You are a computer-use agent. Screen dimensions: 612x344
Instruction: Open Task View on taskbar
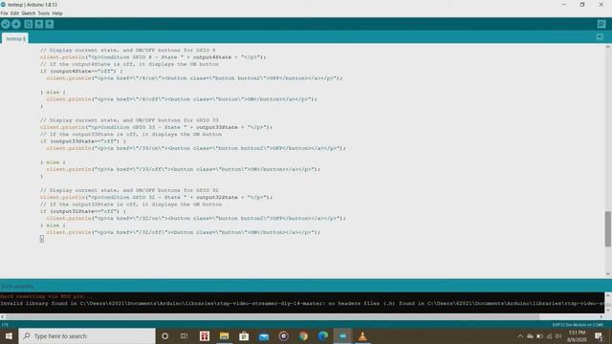point(185,335)
